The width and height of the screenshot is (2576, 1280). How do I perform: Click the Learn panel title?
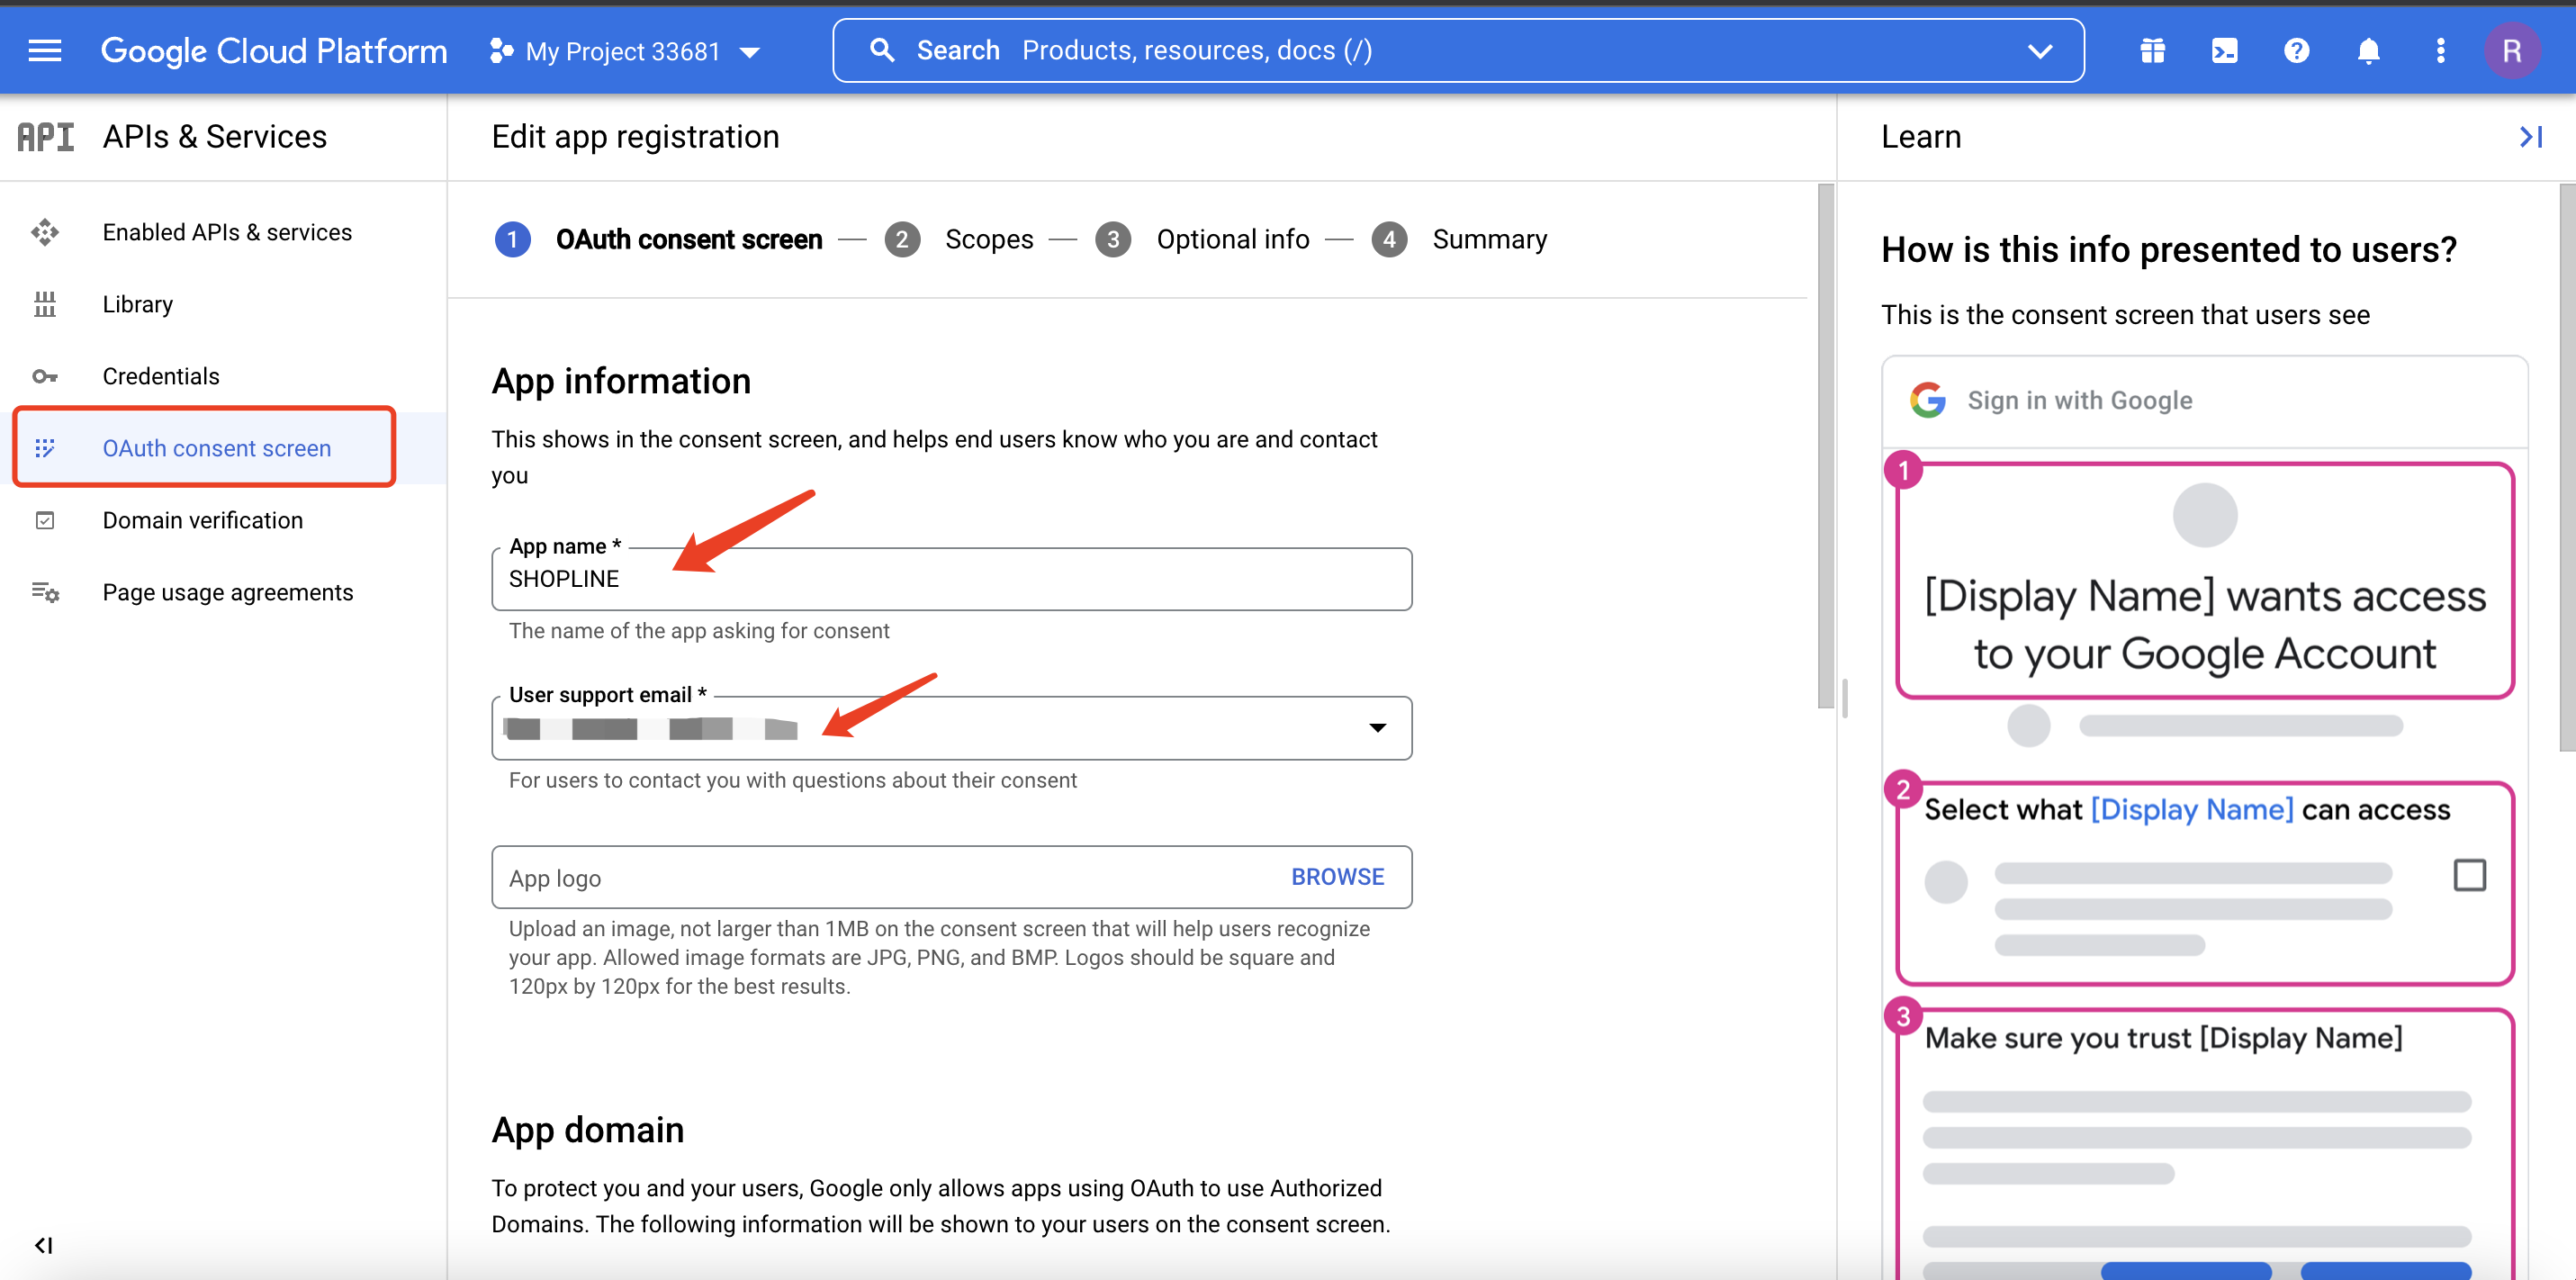(1921, 137)
